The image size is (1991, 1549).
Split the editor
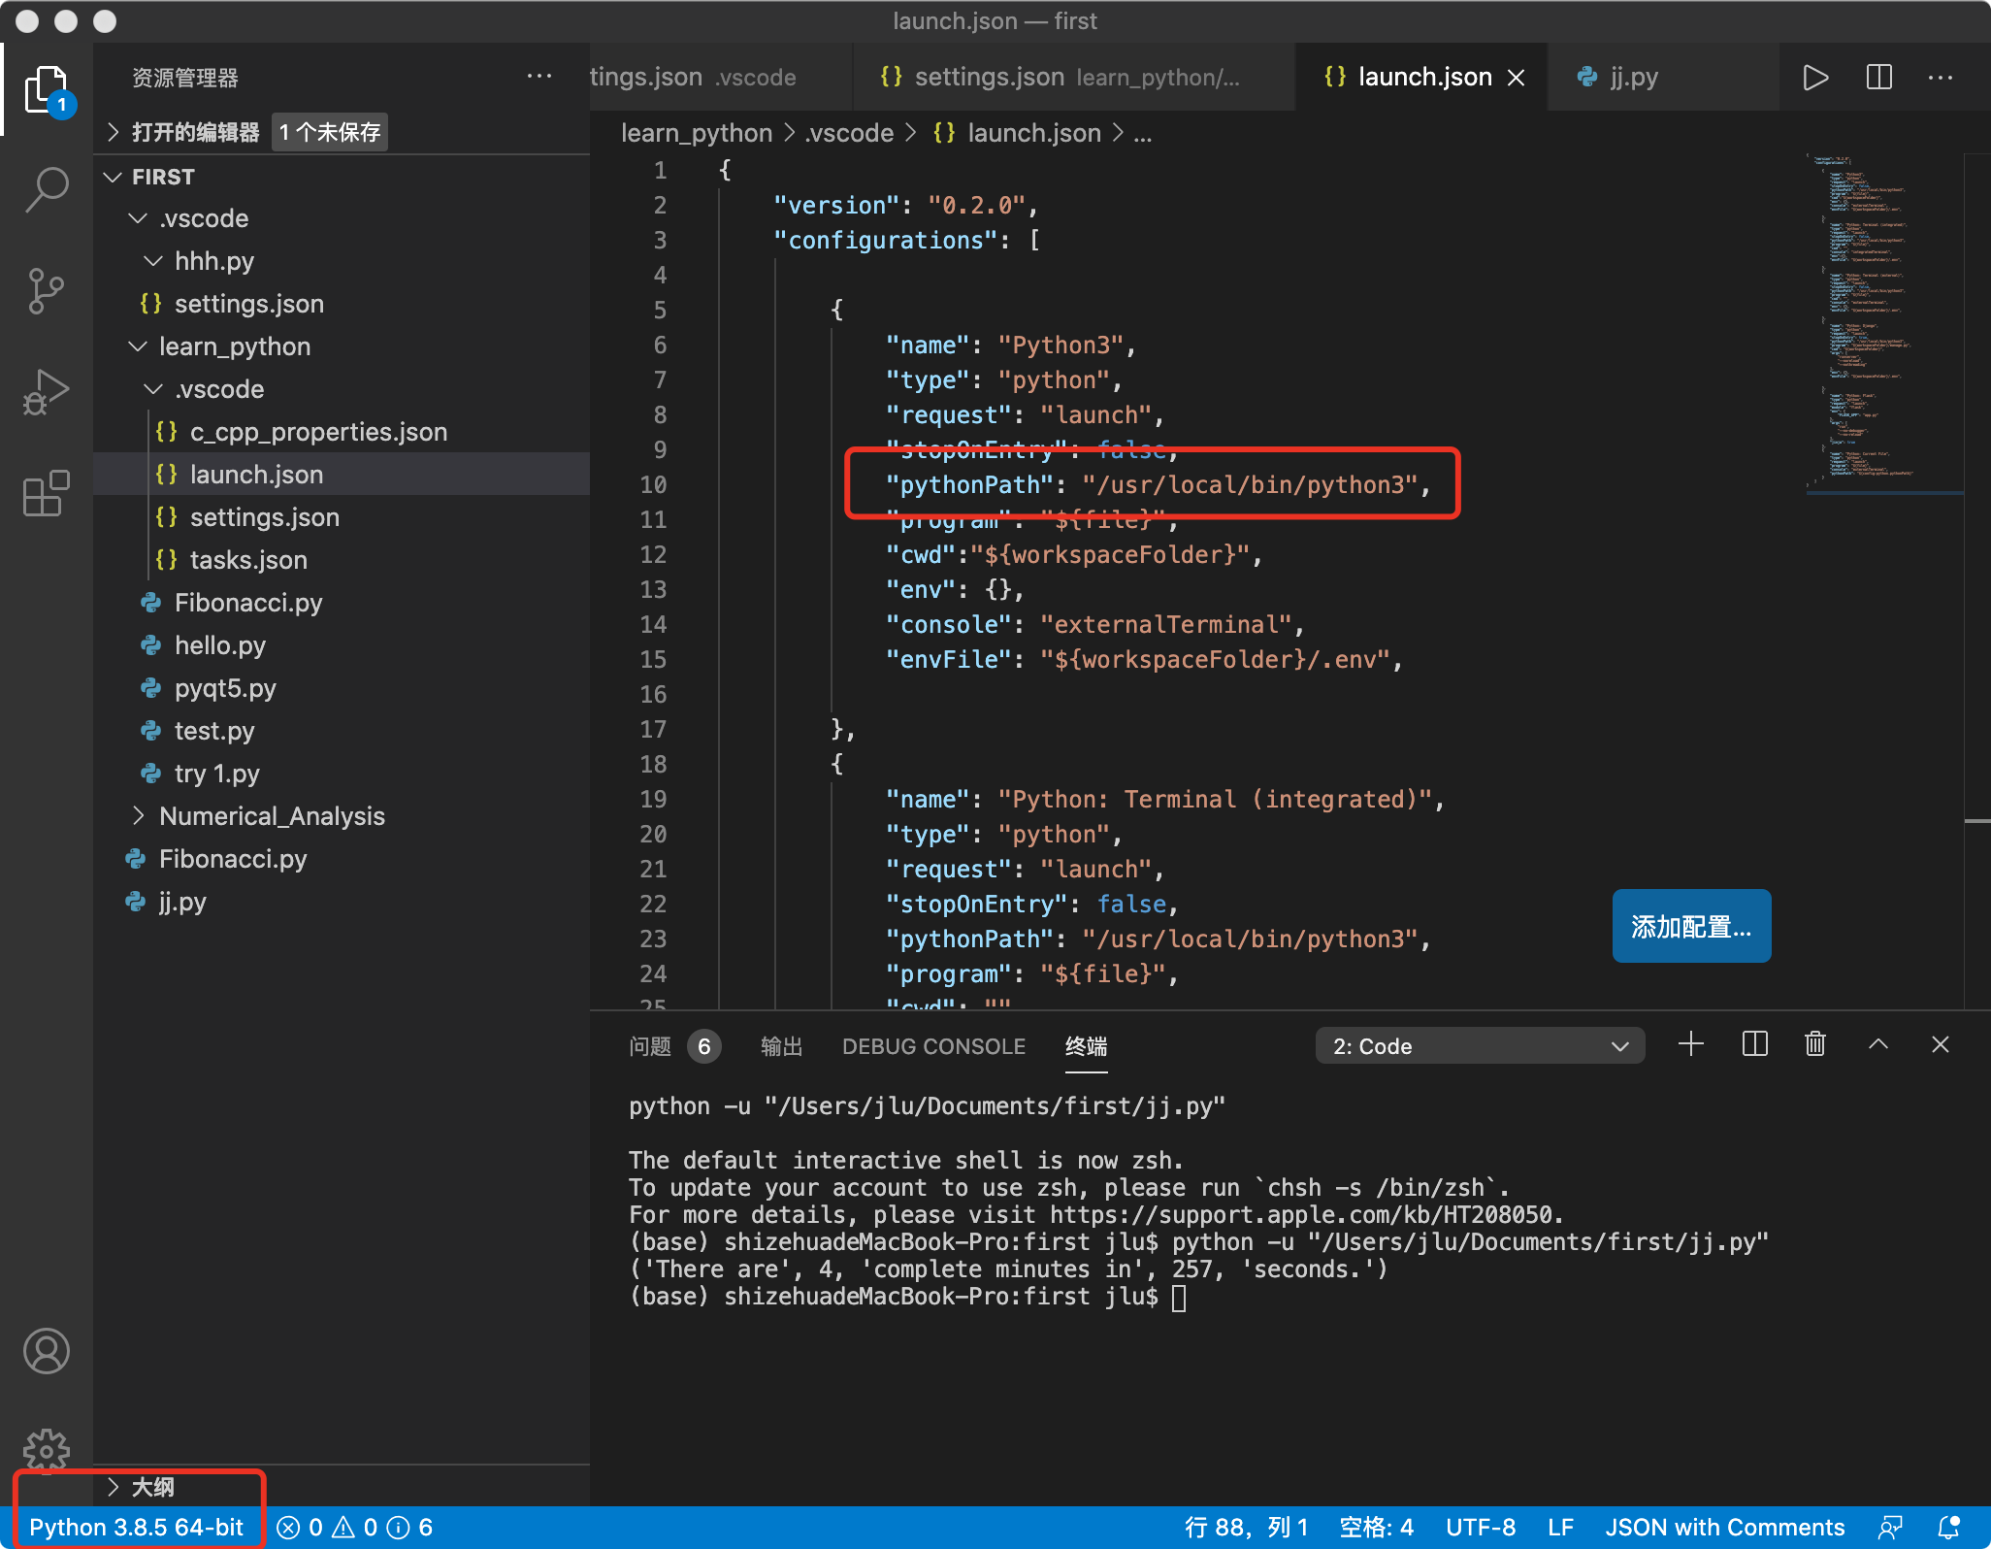tap(1878, 78)
